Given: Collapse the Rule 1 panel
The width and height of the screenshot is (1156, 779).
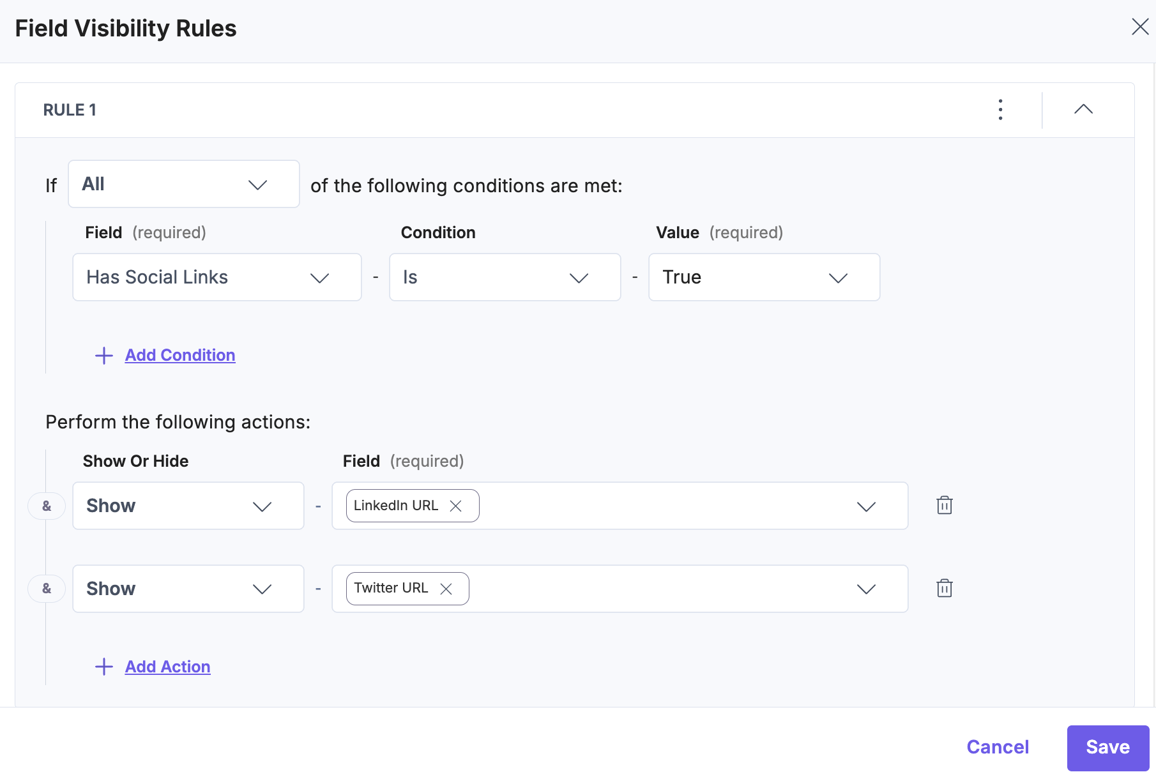Looking at the screenshot, I should (x=1083, y=110).
